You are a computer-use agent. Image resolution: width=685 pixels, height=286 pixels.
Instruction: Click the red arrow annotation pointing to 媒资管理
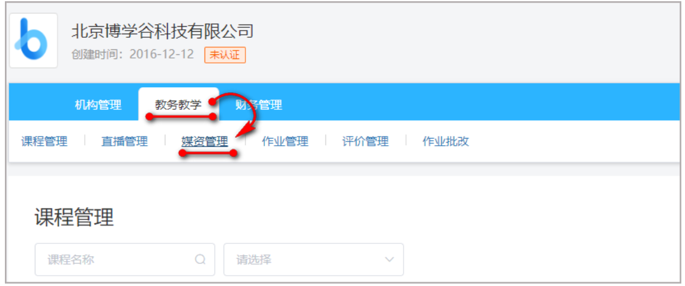tap(236, 116)
